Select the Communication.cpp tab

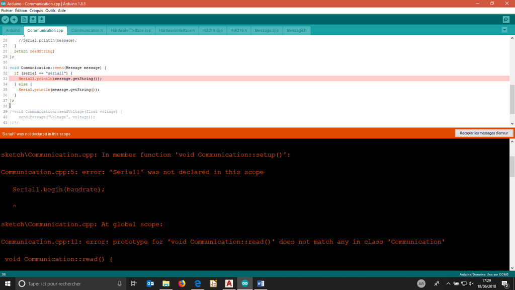coord(45,31)
